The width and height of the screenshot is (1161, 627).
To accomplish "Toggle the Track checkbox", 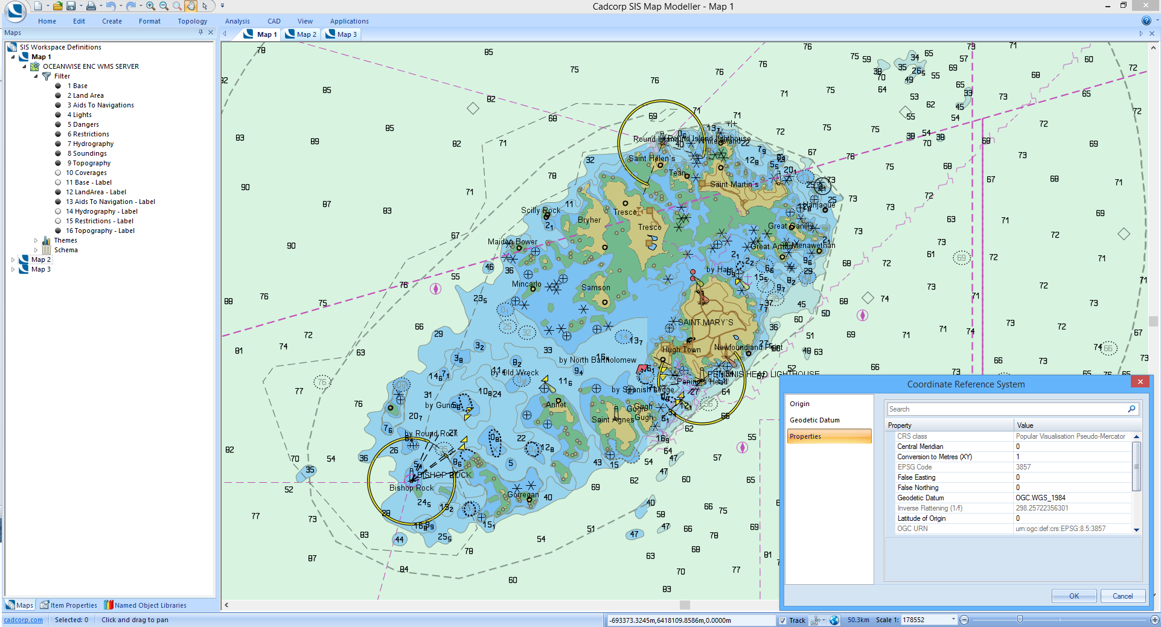I will coord(783,620).
